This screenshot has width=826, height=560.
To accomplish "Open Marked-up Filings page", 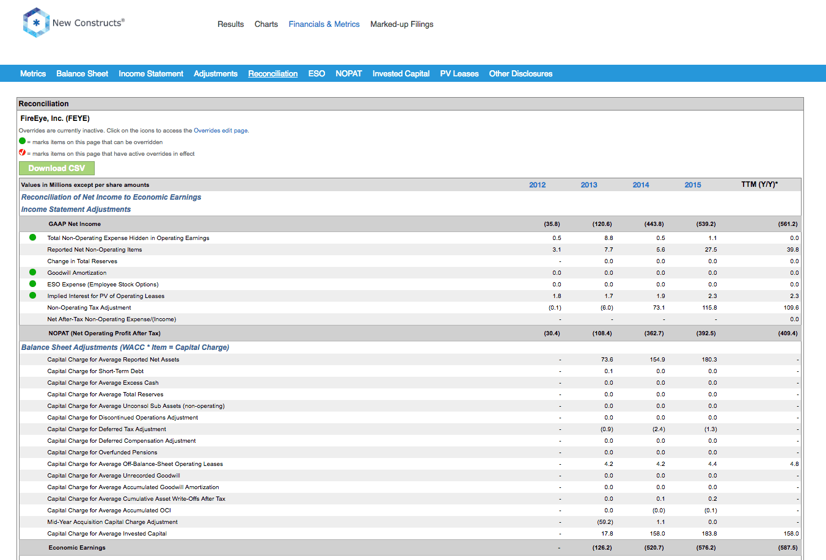I will coord(402,24).
